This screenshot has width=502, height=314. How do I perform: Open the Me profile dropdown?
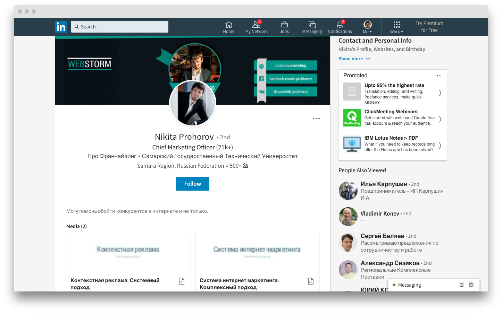(367, 27)
